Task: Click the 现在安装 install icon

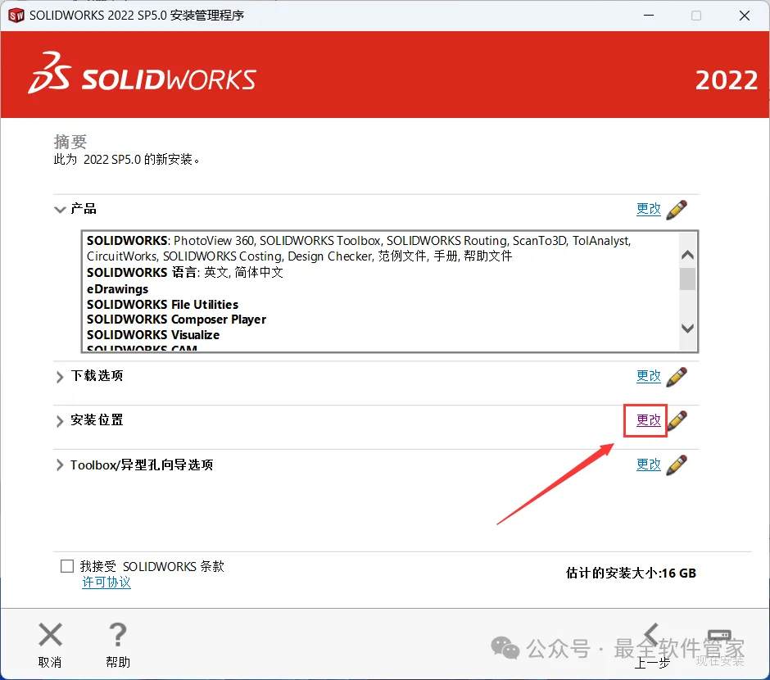Action: point(719,637)
